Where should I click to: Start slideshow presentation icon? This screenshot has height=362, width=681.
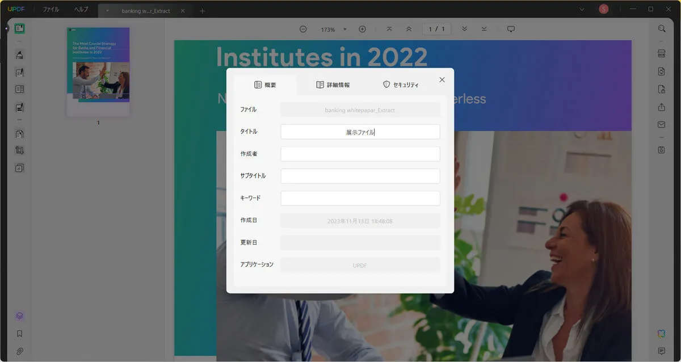(x=511, y=29)
